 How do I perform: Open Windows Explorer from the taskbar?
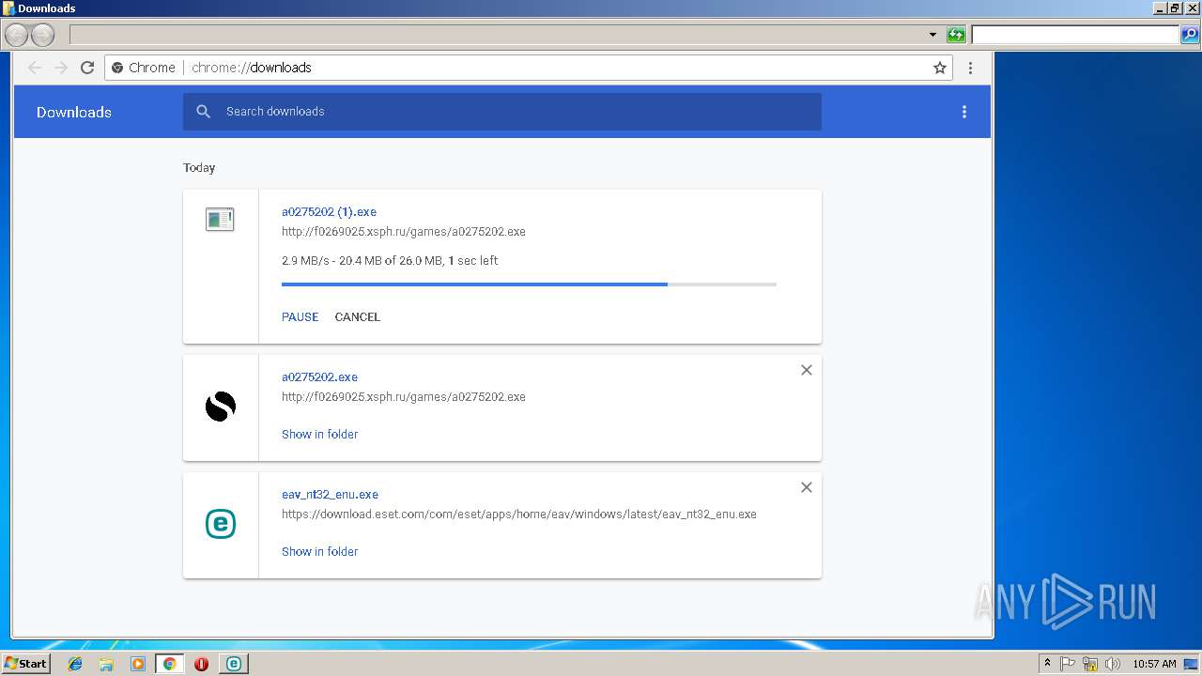pos(106,664)
